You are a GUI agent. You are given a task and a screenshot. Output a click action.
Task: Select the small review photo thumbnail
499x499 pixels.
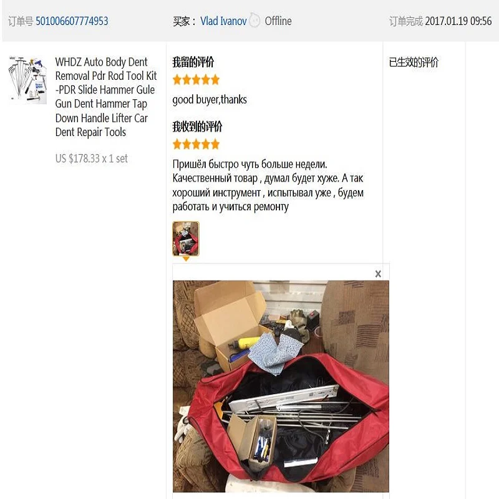click(x=186, y=239)
